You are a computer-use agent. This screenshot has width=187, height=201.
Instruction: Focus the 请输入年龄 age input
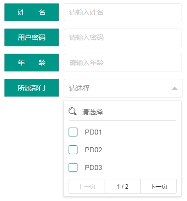[123, 63]
